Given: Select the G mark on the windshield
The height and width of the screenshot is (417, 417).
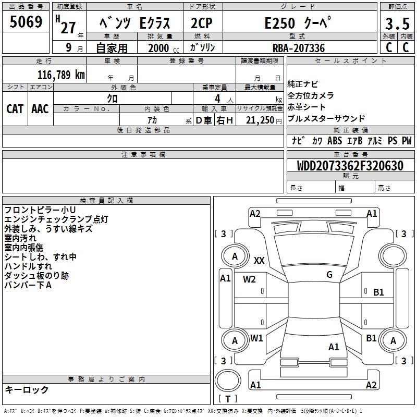Looking at the screenshot, I should (x=329, y=275).
